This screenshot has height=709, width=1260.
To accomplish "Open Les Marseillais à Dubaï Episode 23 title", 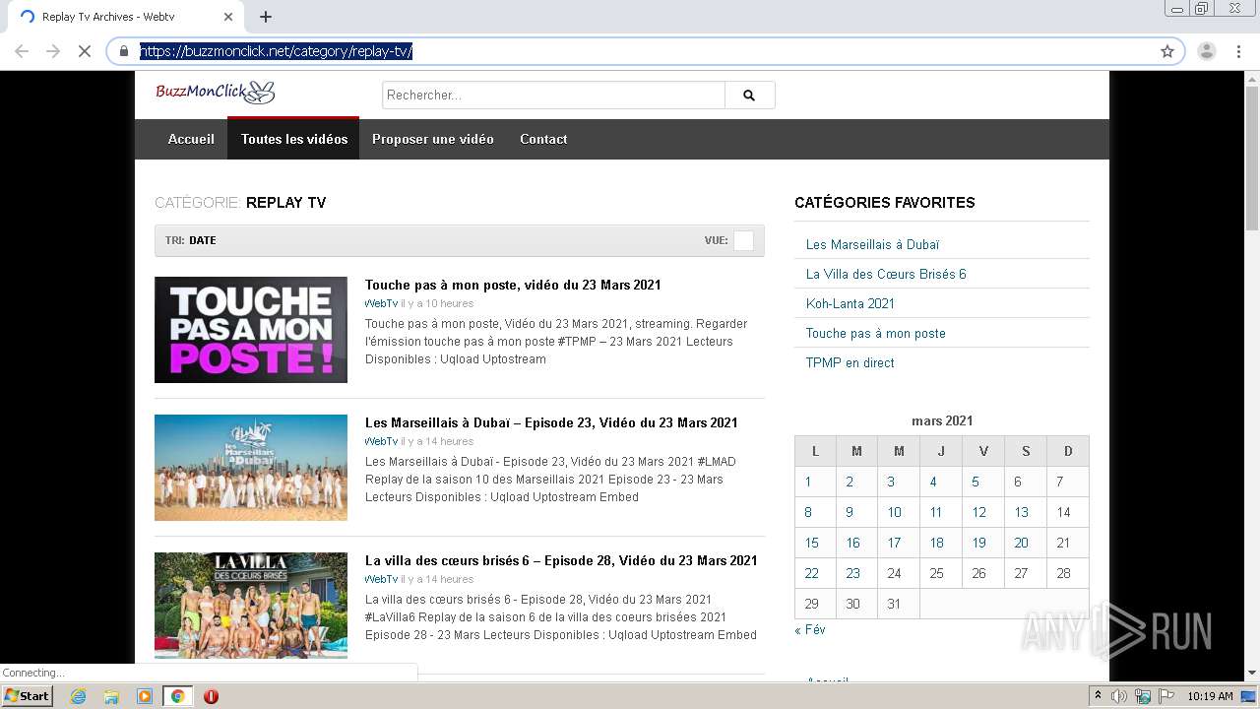I will coord(551,422).
